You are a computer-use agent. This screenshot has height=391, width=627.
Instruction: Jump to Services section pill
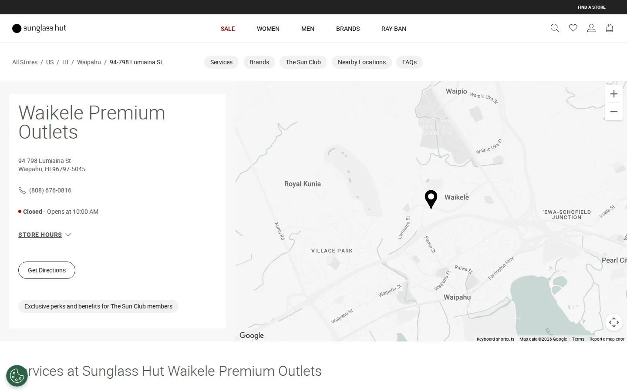tap(221, 62)
